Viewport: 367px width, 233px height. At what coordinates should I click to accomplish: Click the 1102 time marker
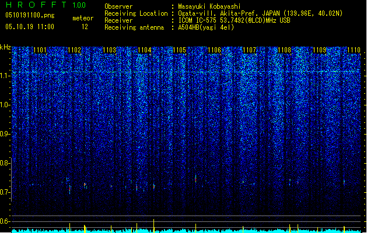click(75, 50)
